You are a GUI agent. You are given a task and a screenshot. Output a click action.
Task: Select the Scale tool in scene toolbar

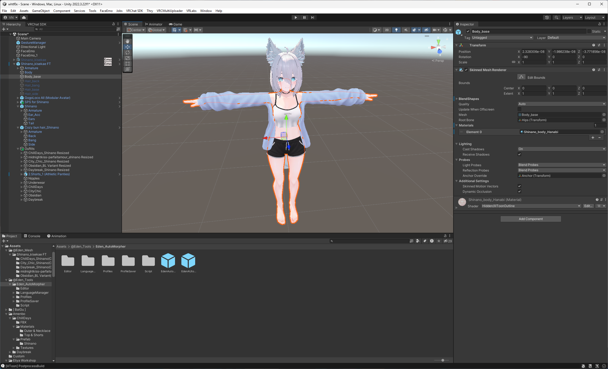128,58
